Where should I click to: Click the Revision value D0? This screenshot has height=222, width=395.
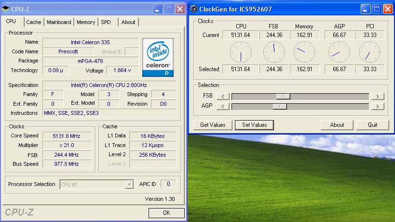tap(163, 104)
